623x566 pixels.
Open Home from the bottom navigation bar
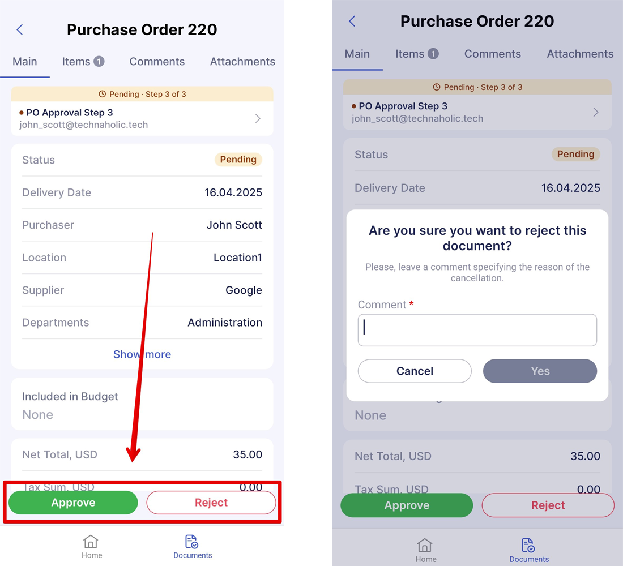pyautogui.click(x=91, y=545)
